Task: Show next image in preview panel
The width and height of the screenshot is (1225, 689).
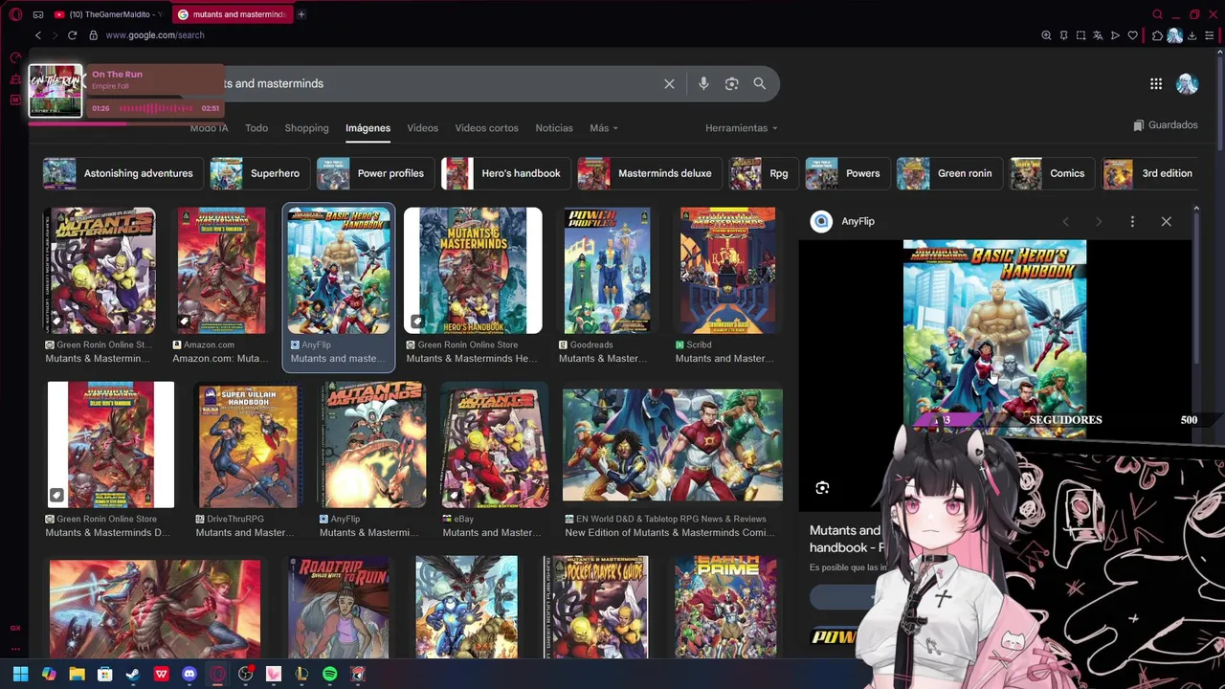Action: (1098, 221)
